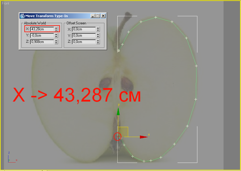
Task: Click the spinner beside Absolute World X
Action: click(x=56, y=29)
